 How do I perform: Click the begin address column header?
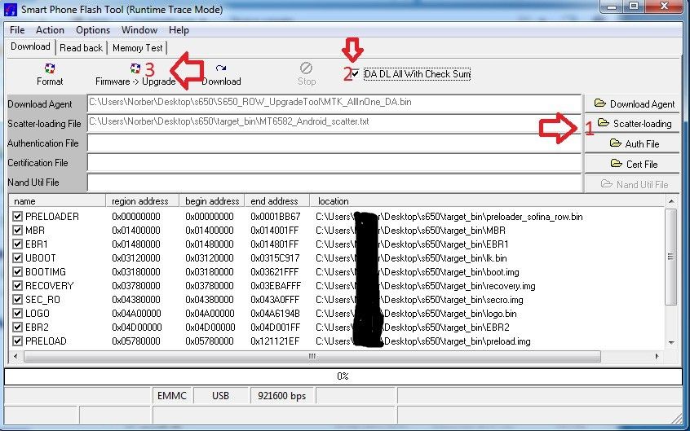[212, 201]
